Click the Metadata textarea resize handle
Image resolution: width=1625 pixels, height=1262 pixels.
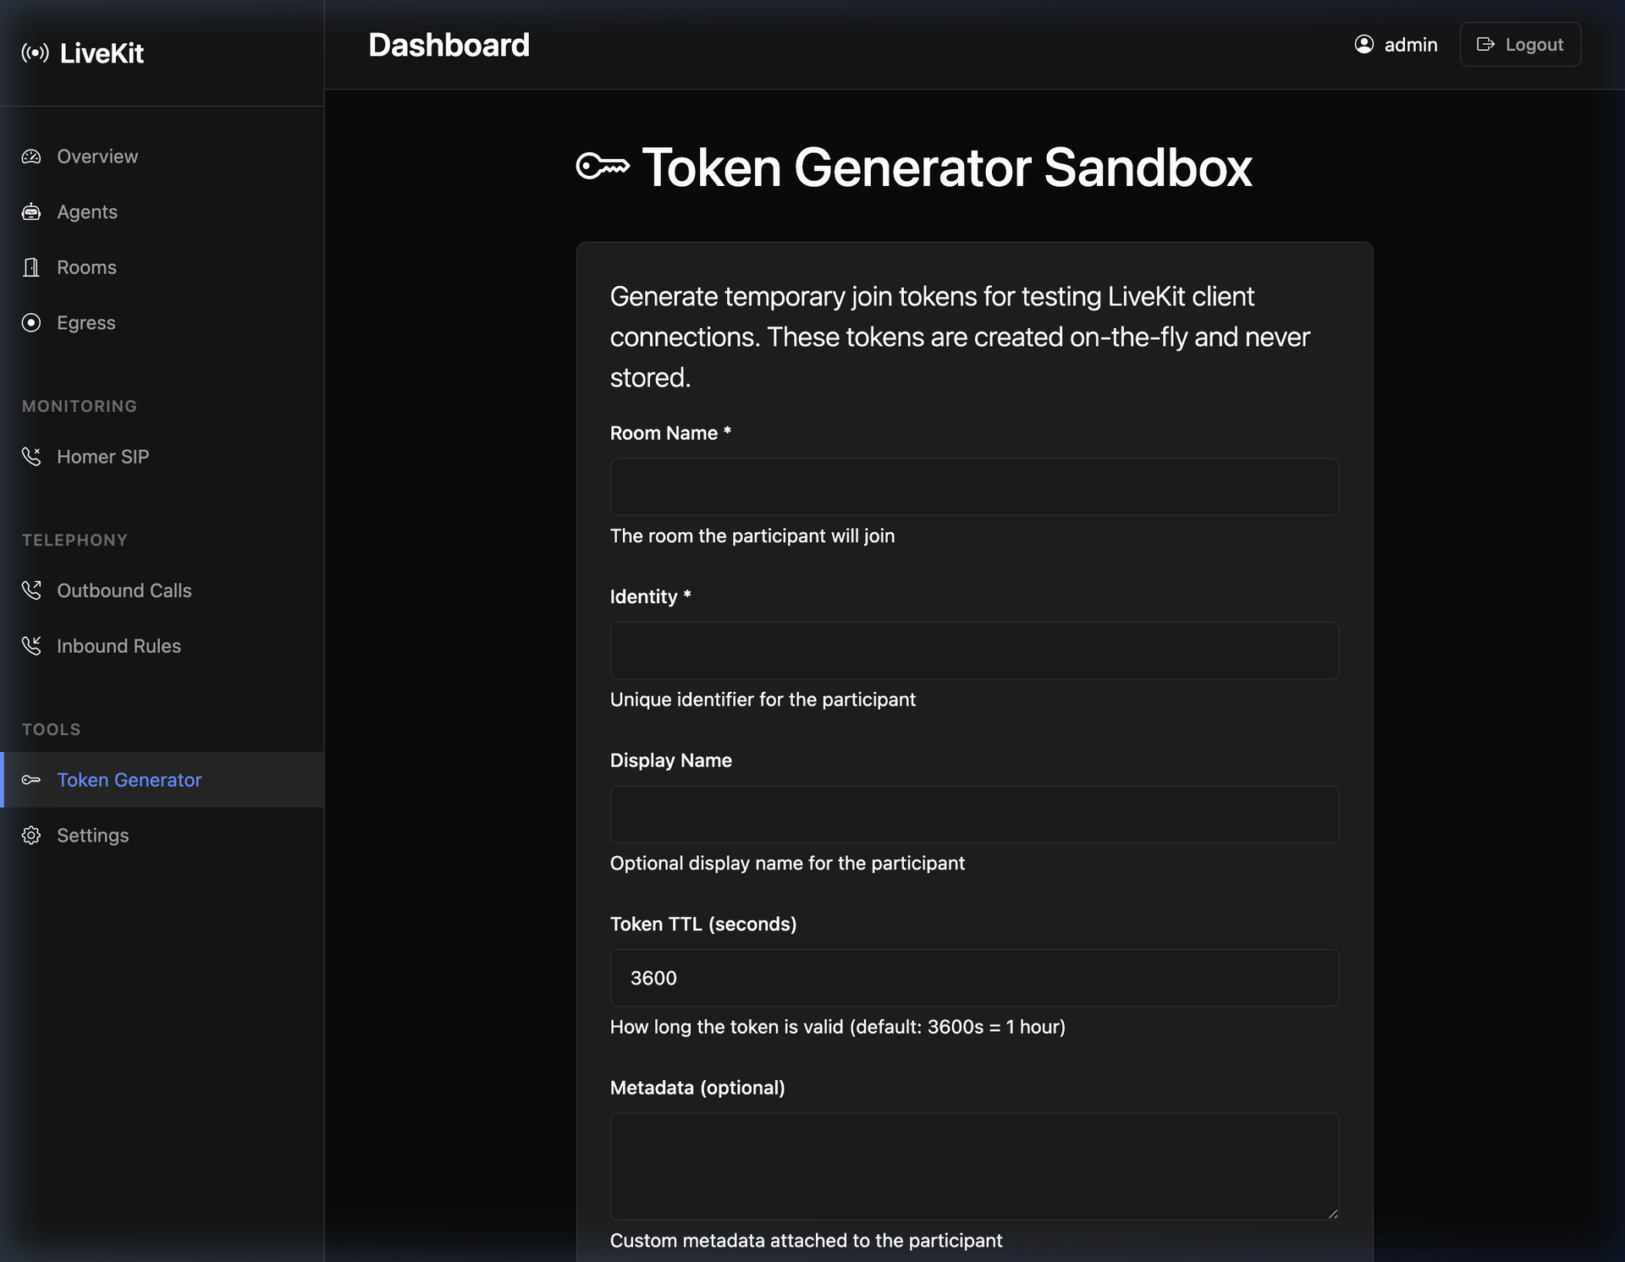click(x=1332, y=1213)
